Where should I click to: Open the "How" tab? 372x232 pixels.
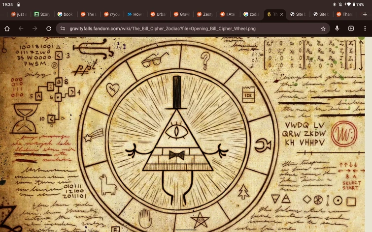point(135,14)
